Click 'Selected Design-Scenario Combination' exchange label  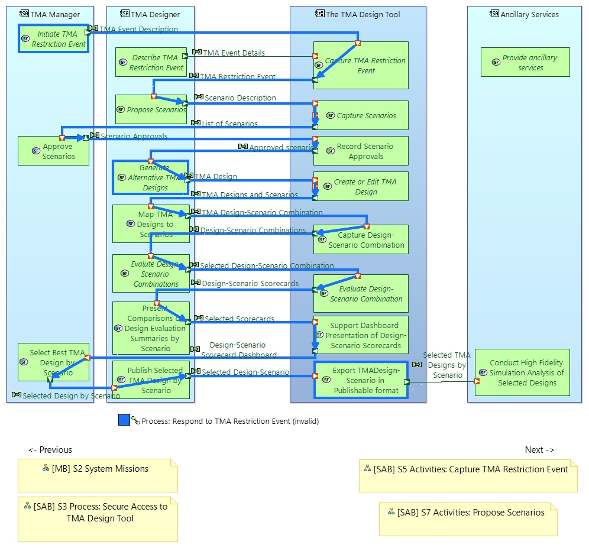click(267, 265)
